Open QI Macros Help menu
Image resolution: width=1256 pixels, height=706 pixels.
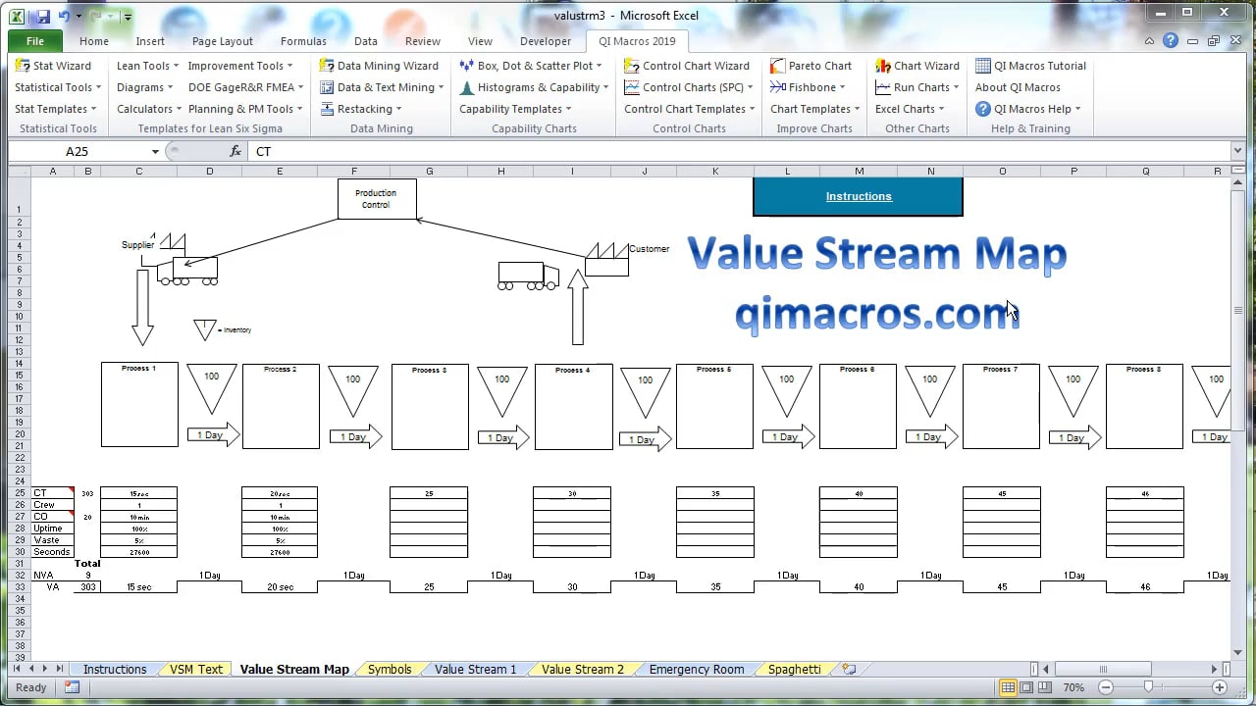pyautogui.click(x=1028, y=109)
